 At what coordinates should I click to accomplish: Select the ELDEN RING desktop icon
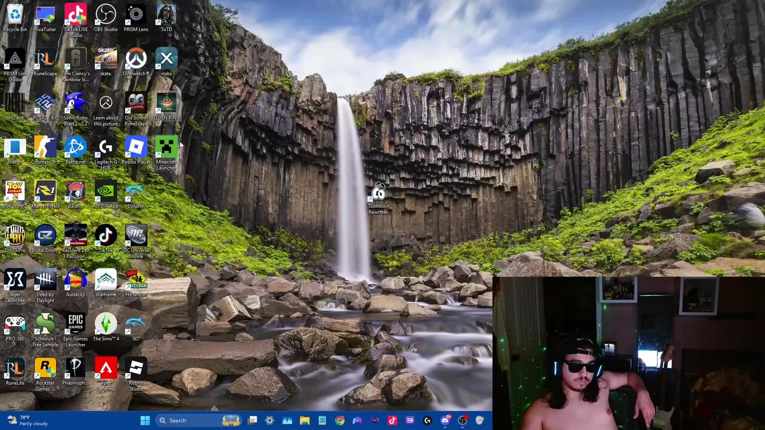[x=166, y=106]
